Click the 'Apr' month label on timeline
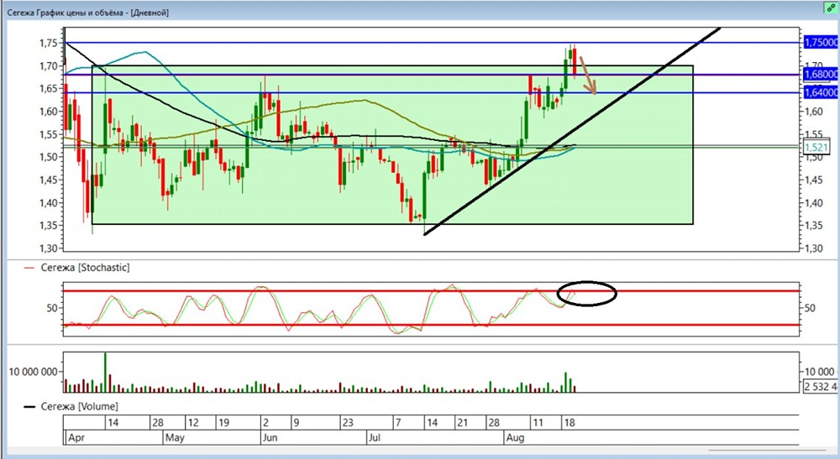Screen dimensions: 840x459 [76, 437]
